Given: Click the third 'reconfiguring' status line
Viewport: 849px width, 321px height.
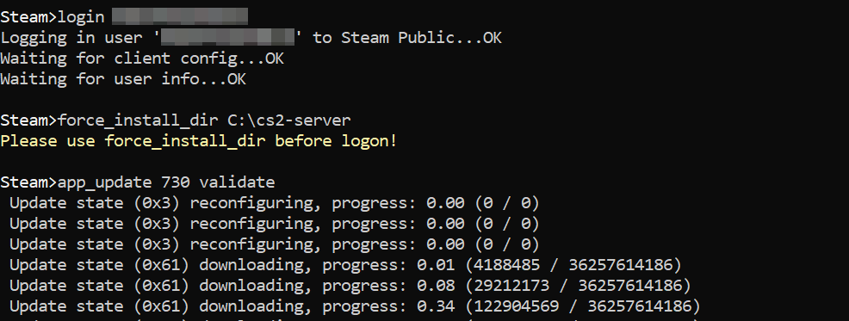Looking at the screenshot, I should coord(275,244).
